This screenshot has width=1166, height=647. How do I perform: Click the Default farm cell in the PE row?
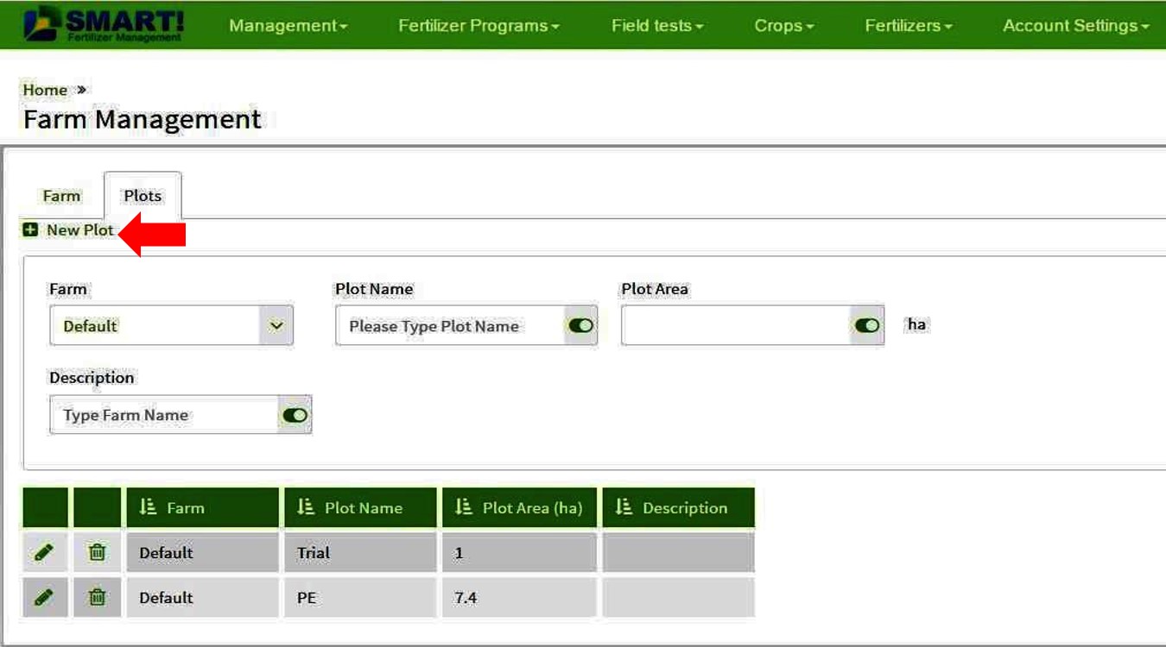point(203,597)
